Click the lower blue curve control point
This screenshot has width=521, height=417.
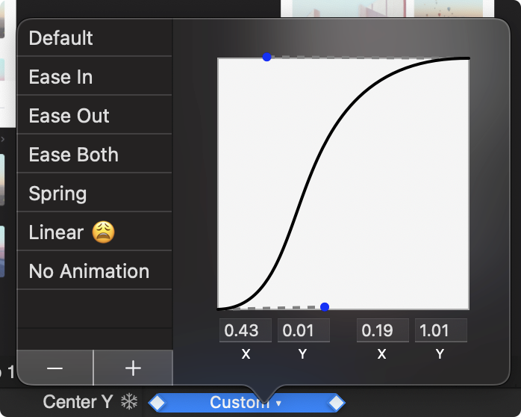(x=324, y=306)
